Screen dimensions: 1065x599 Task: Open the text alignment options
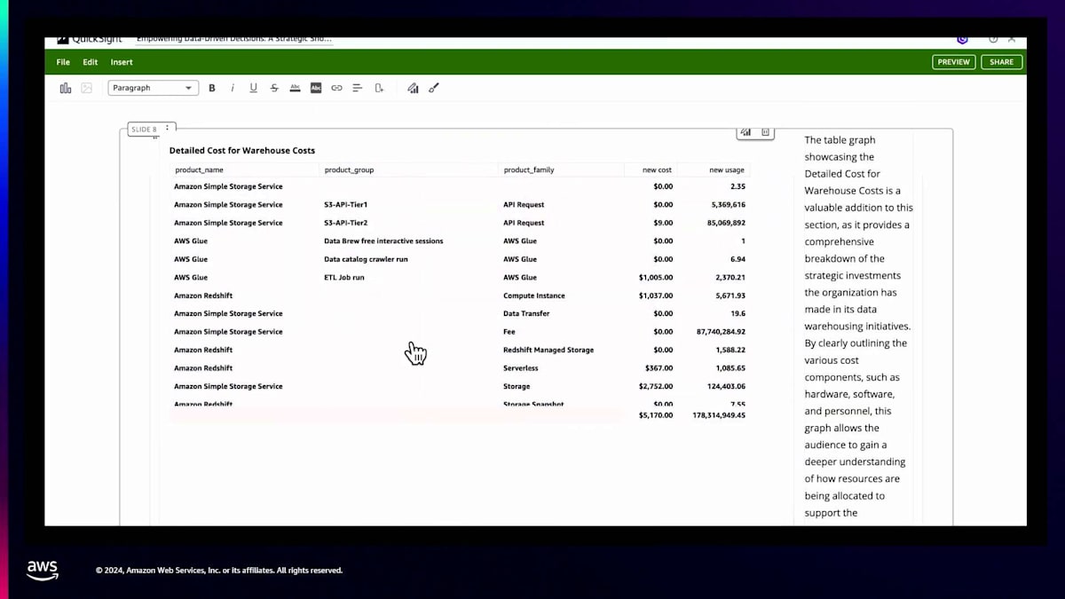(x=358, y=88)
